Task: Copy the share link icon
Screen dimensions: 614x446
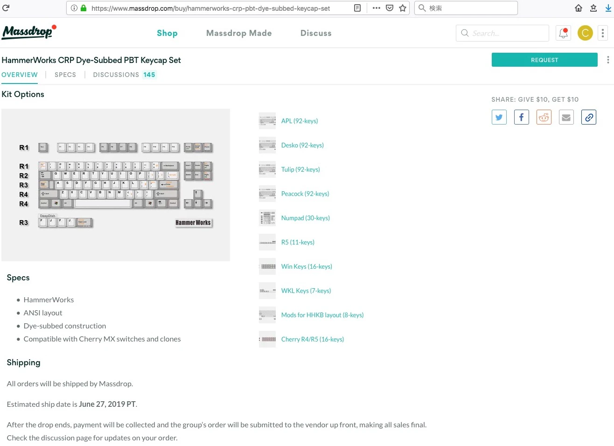Action: 589,117
